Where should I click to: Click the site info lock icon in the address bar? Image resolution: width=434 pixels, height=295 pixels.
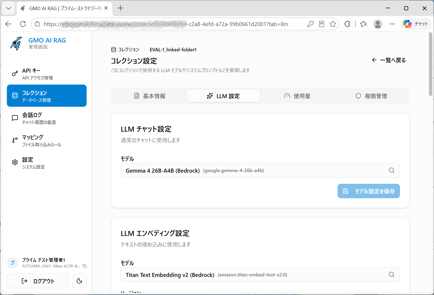pyautogui.click(x=38, y=24)
